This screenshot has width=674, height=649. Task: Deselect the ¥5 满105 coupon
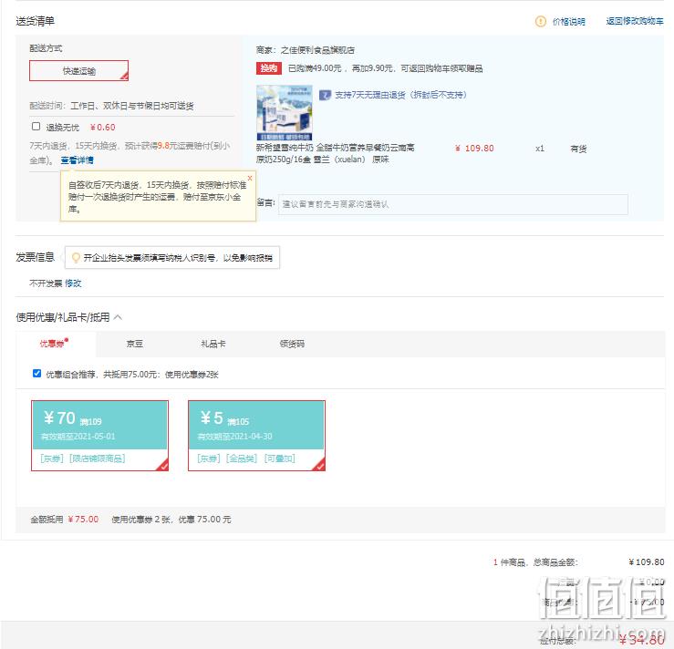coord(256,436)
